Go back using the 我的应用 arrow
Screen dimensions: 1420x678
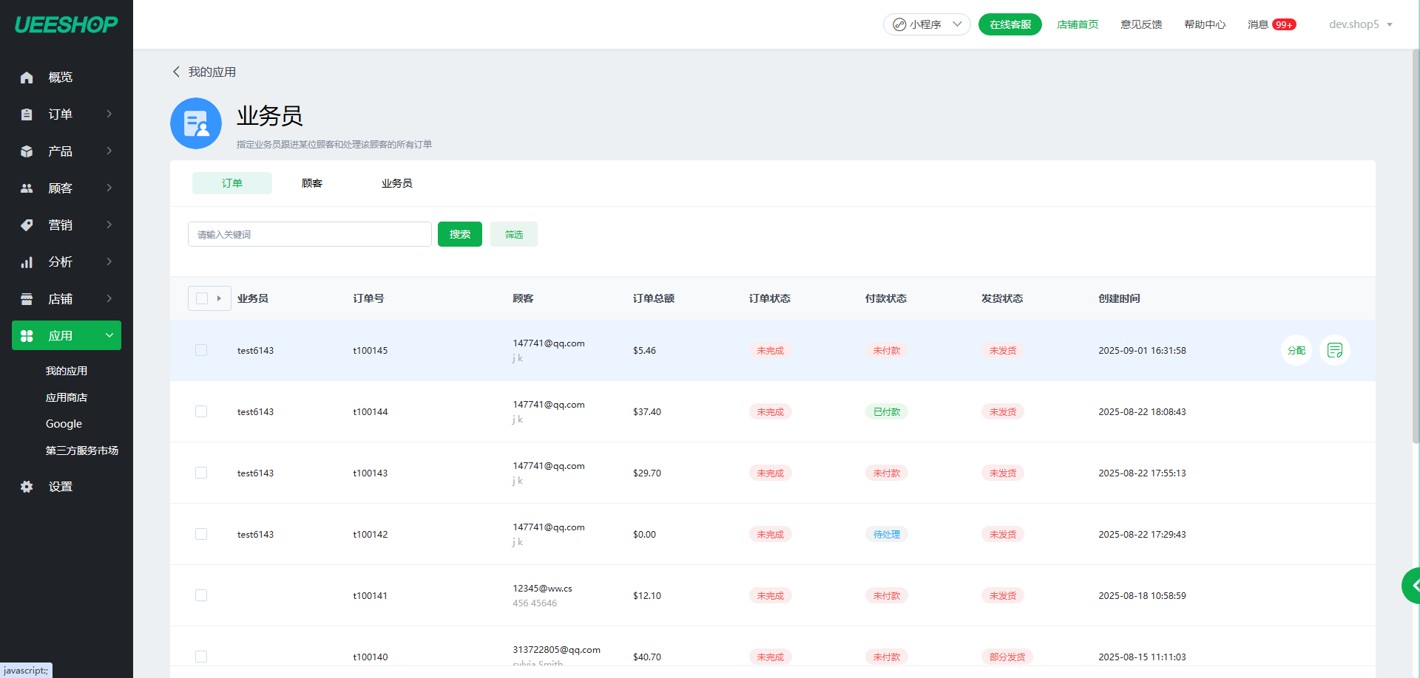pos(177,72)
